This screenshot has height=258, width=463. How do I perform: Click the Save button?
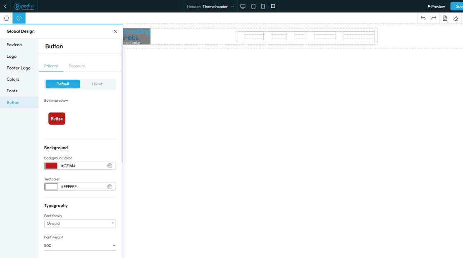pyautogui.click(x=457, y=6)
